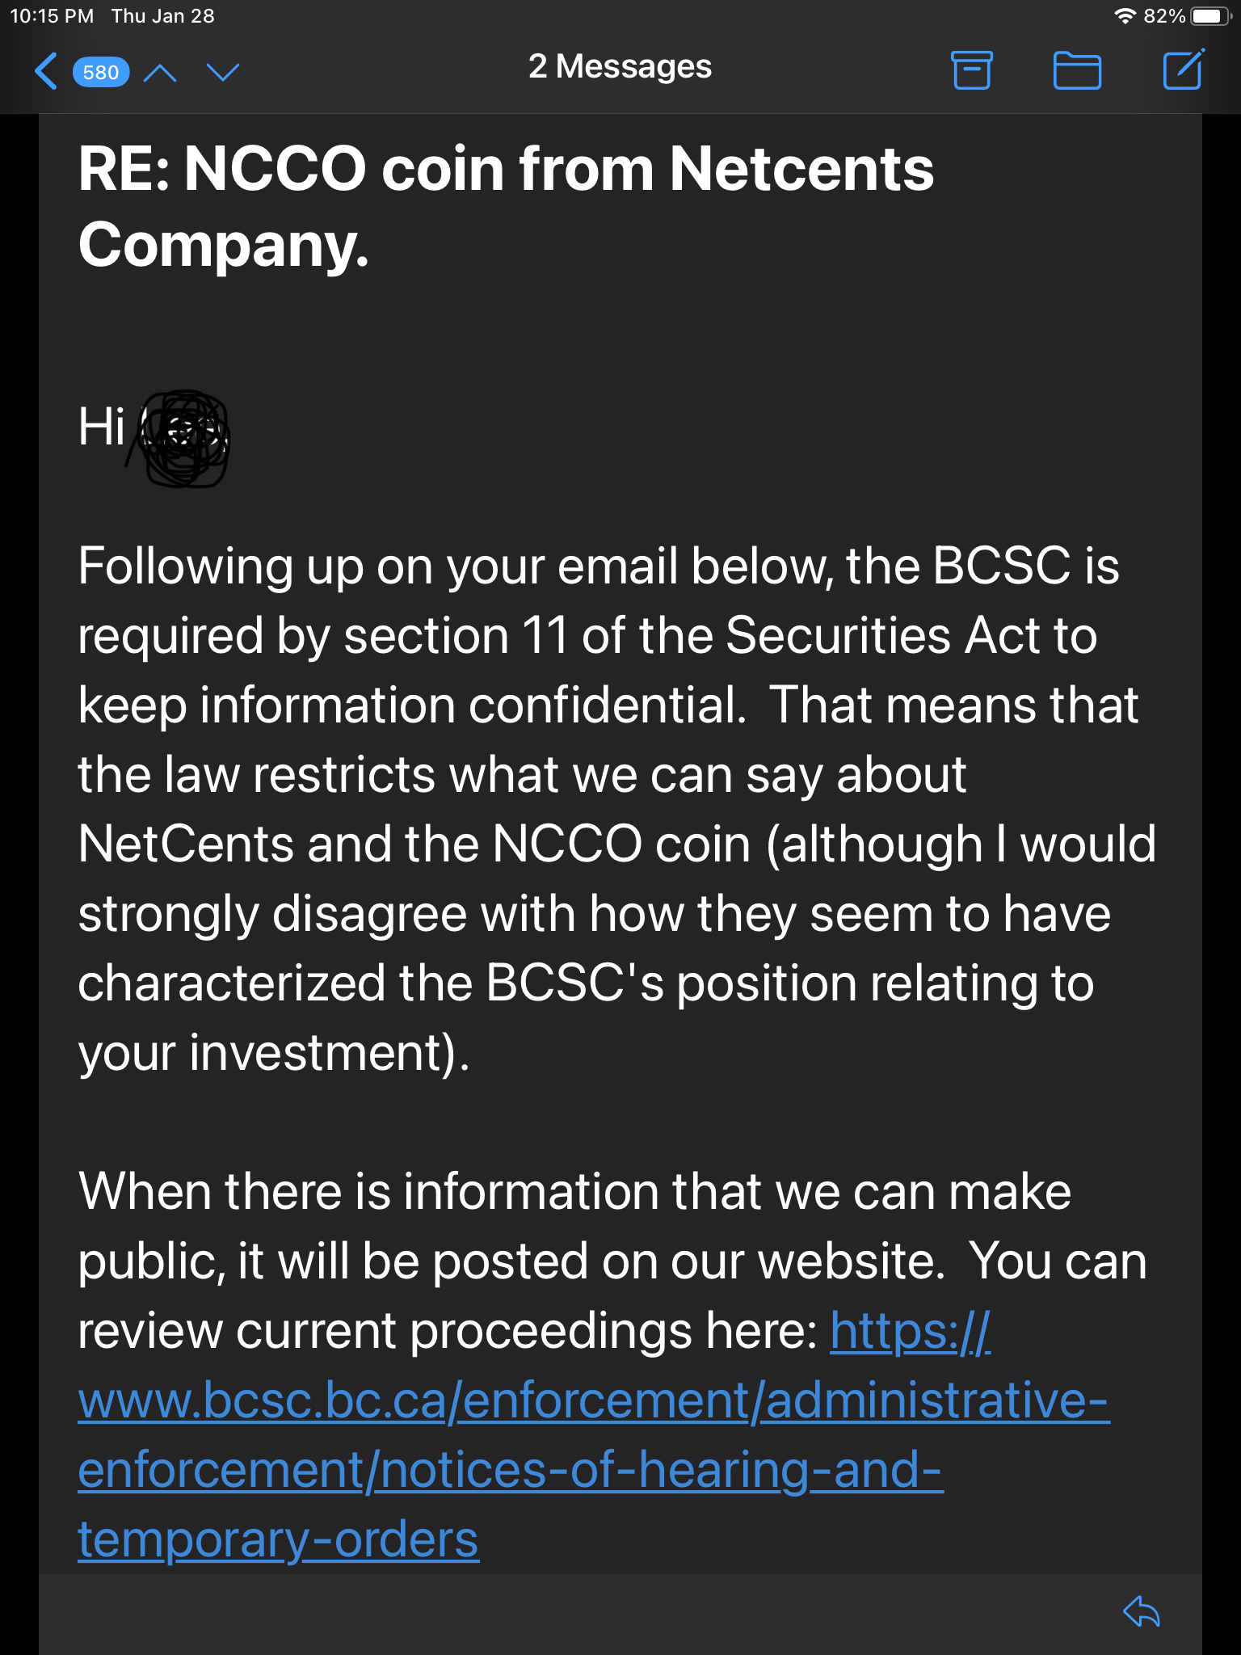
Task: Tap the temporary-orders link text
Action: click(x=279, y=1540)
